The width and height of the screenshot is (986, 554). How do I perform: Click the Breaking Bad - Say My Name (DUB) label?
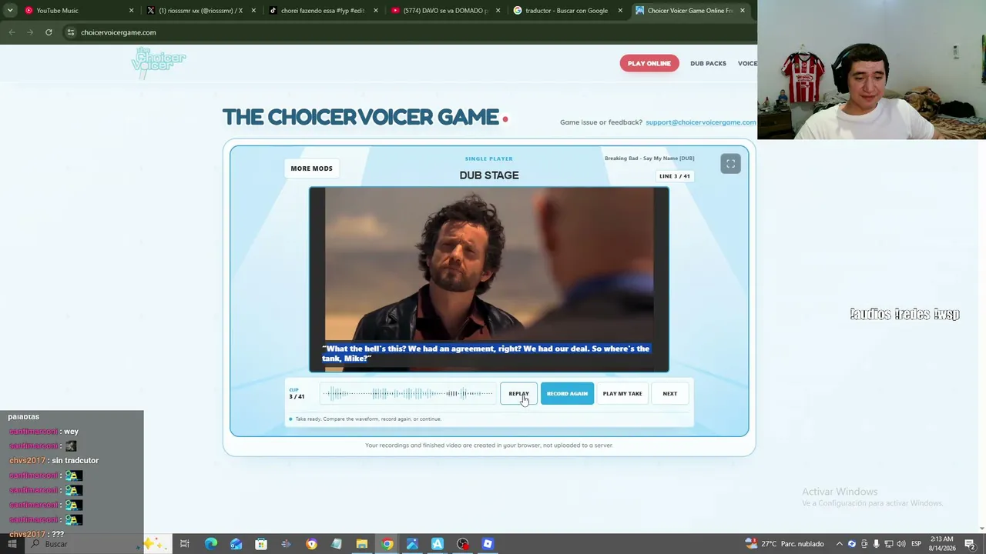[649, 159]
